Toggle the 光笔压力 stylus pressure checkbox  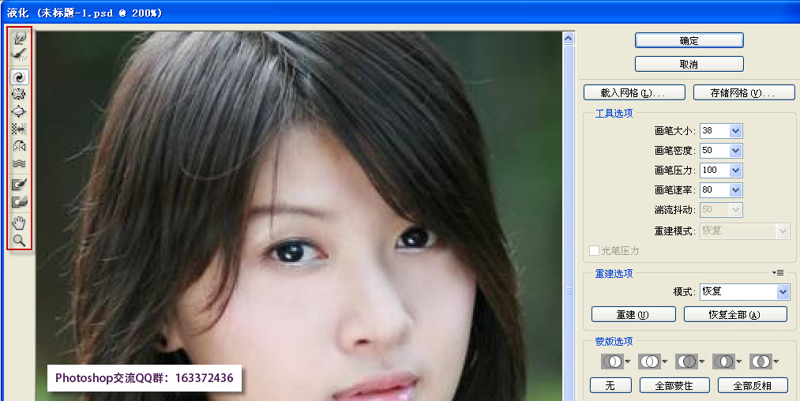[595, 251]
